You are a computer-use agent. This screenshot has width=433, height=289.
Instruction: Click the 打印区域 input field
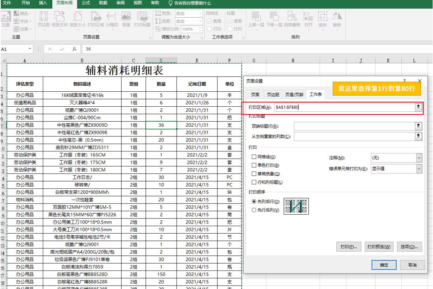(343, 108)
